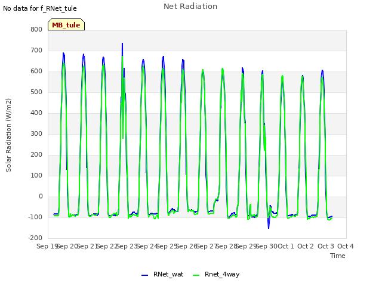The image size is (382, 286).
Task: Click the Oct 4 x-axis date label
Action: pos(346,246)
